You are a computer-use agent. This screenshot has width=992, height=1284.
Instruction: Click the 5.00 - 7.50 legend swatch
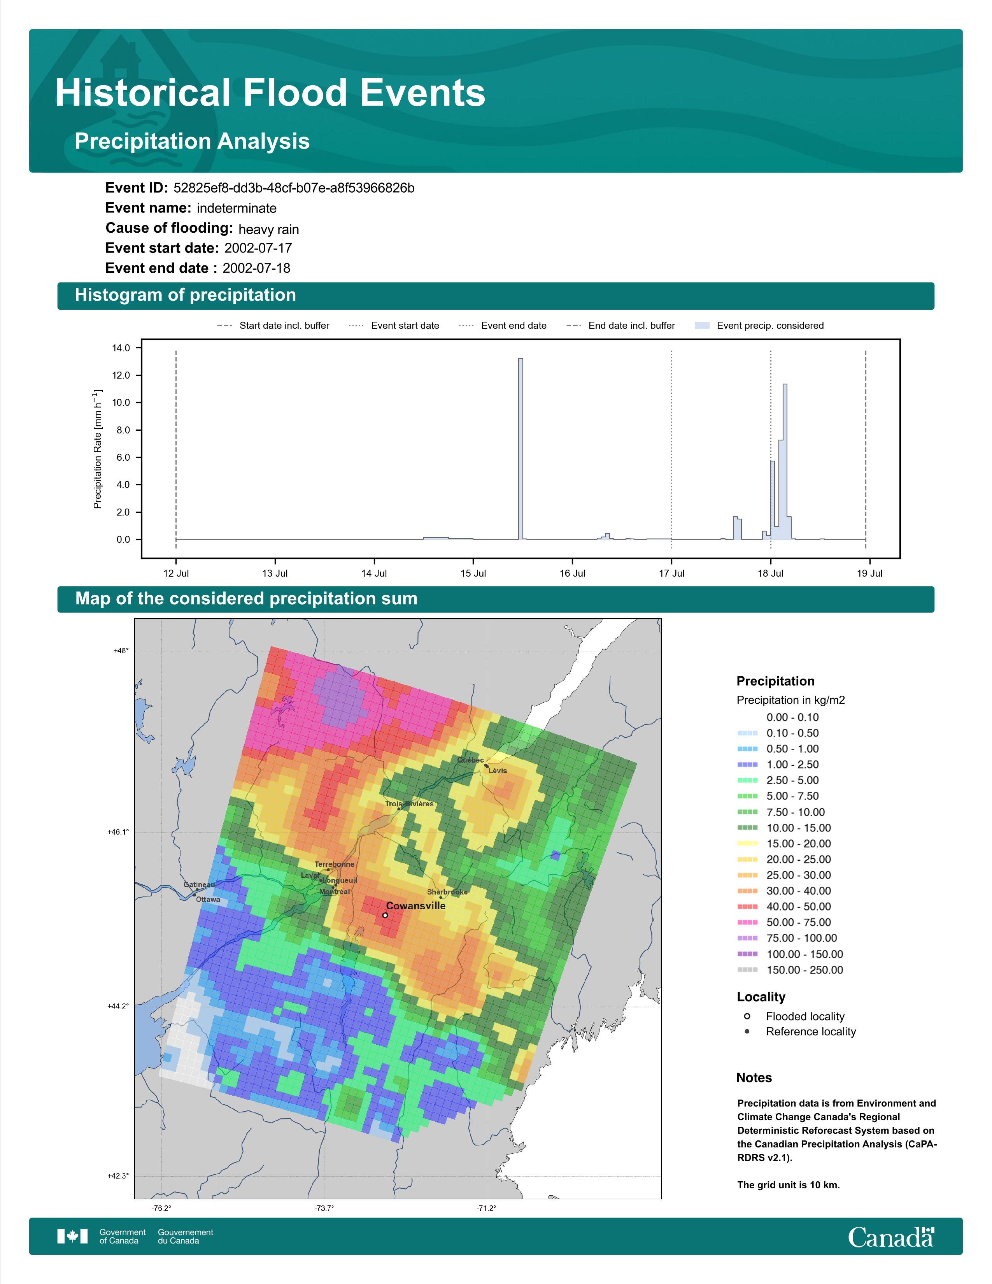[748, 796]
